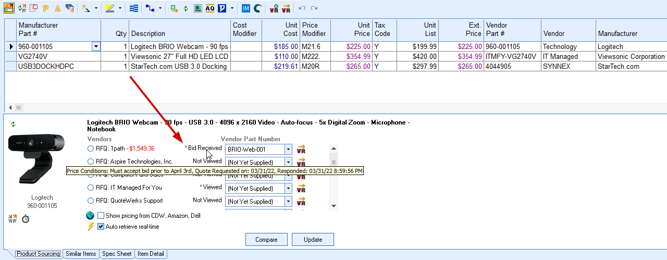Switch to the Similar Items tab
The image size is (667, 260).
pos(81,254)
